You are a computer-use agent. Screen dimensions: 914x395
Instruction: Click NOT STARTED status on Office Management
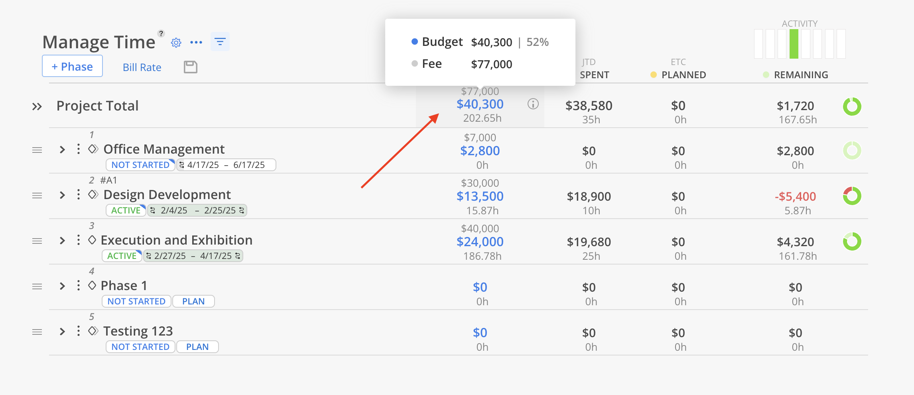click(x=140, y=165)
